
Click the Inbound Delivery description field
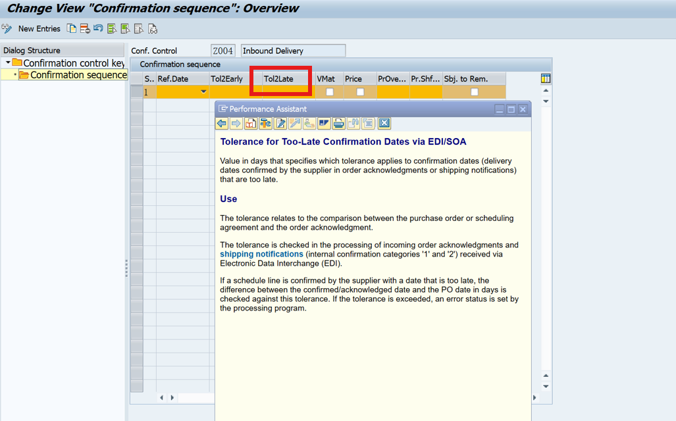click(293, 51)
